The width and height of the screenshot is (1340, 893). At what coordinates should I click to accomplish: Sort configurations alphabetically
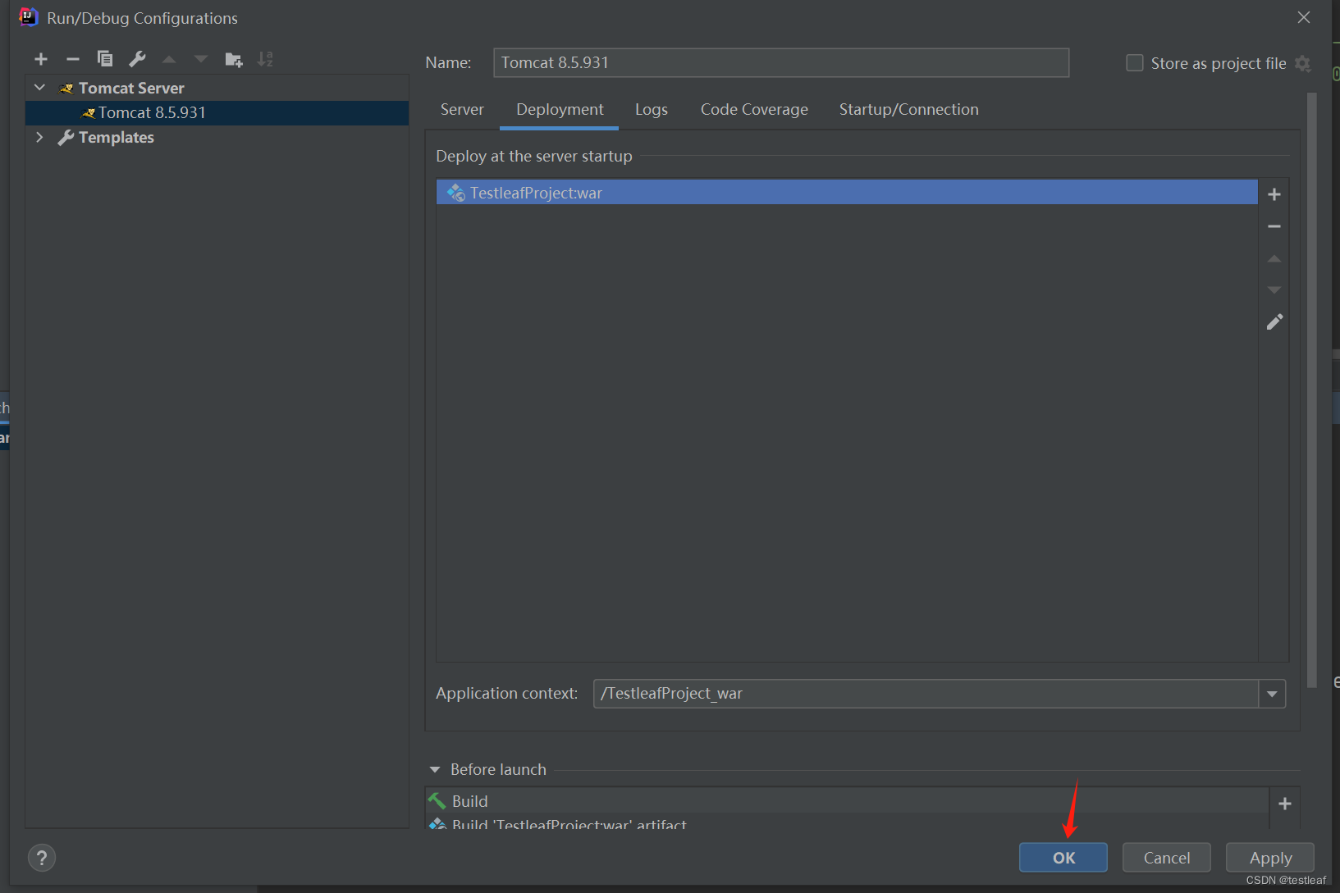point(265,59)
